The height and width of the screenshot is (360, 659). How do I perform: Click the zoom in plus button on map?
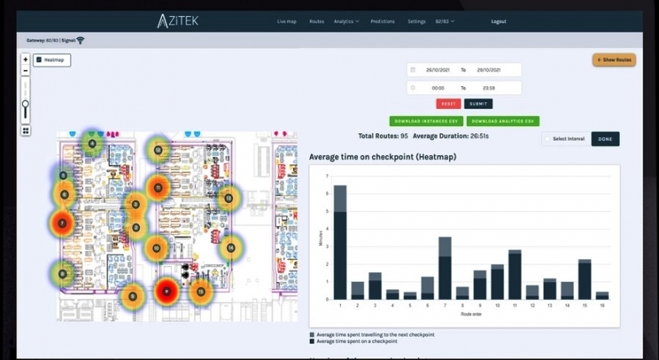click(25, 59)
